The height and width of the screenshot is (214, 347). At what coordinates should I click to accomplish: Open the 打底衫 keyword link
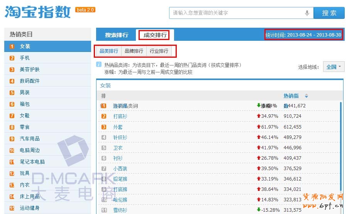click(x=120, y=116)
